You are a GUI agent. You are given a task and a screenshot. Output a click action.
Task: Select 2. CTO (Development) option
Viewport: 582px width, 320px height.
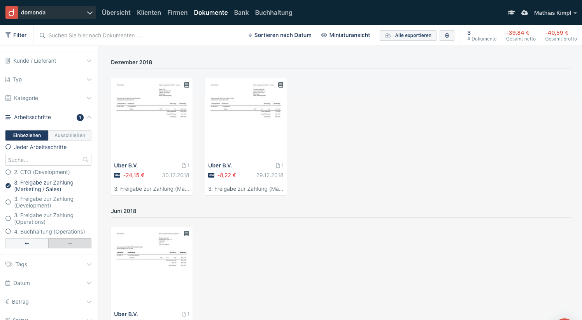(x=8, y=172)
